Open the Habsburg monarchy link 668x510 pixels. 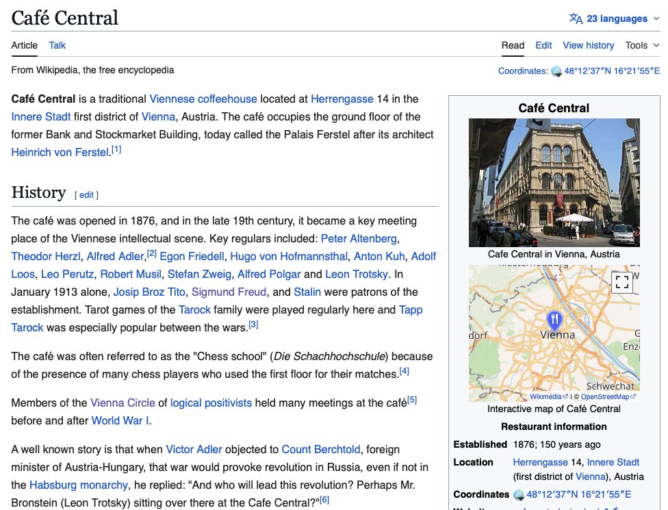[x=79, y=485]
